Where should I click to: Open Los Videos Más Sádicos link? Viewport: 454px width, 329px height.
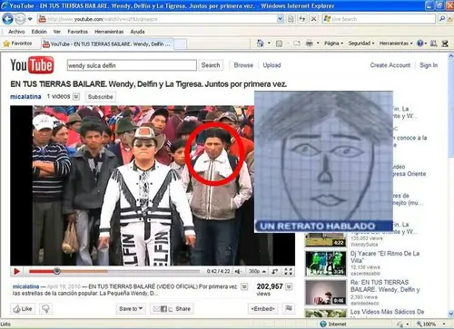pyautogui.click(x=387, y=312)
